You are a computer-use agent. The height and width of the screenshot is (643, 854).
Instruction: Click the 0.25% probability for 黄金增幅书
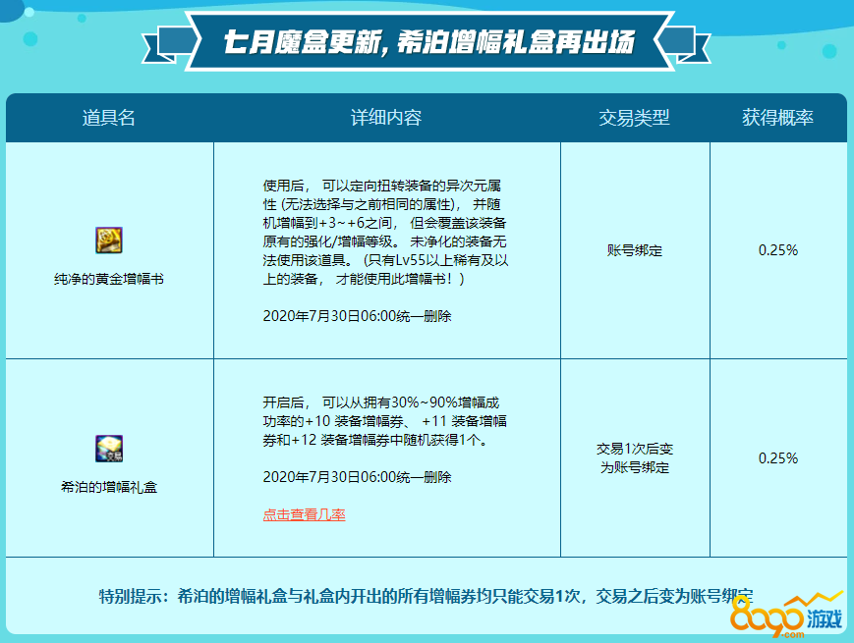pos(777,250)
